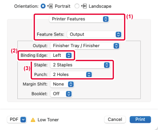158x130 pixels.
Task: Click the Feature Sets blue arrows icon
Action: pos(118,35)
